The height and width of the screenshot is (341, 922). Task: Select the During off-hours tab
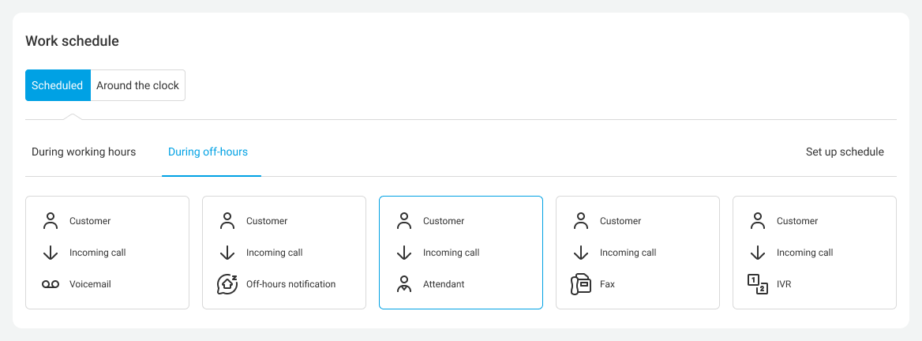click(x=208, y=152)
